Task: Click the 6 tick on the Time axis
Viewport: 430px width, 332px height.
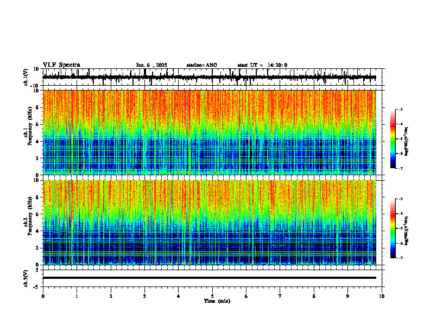Action: click(x=246, y=296)
